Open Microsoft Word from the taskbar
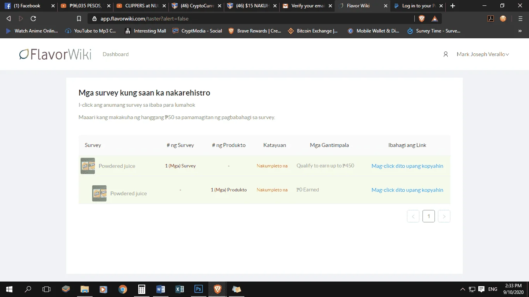Screen dimensions: 529x297 pos(160,289)
